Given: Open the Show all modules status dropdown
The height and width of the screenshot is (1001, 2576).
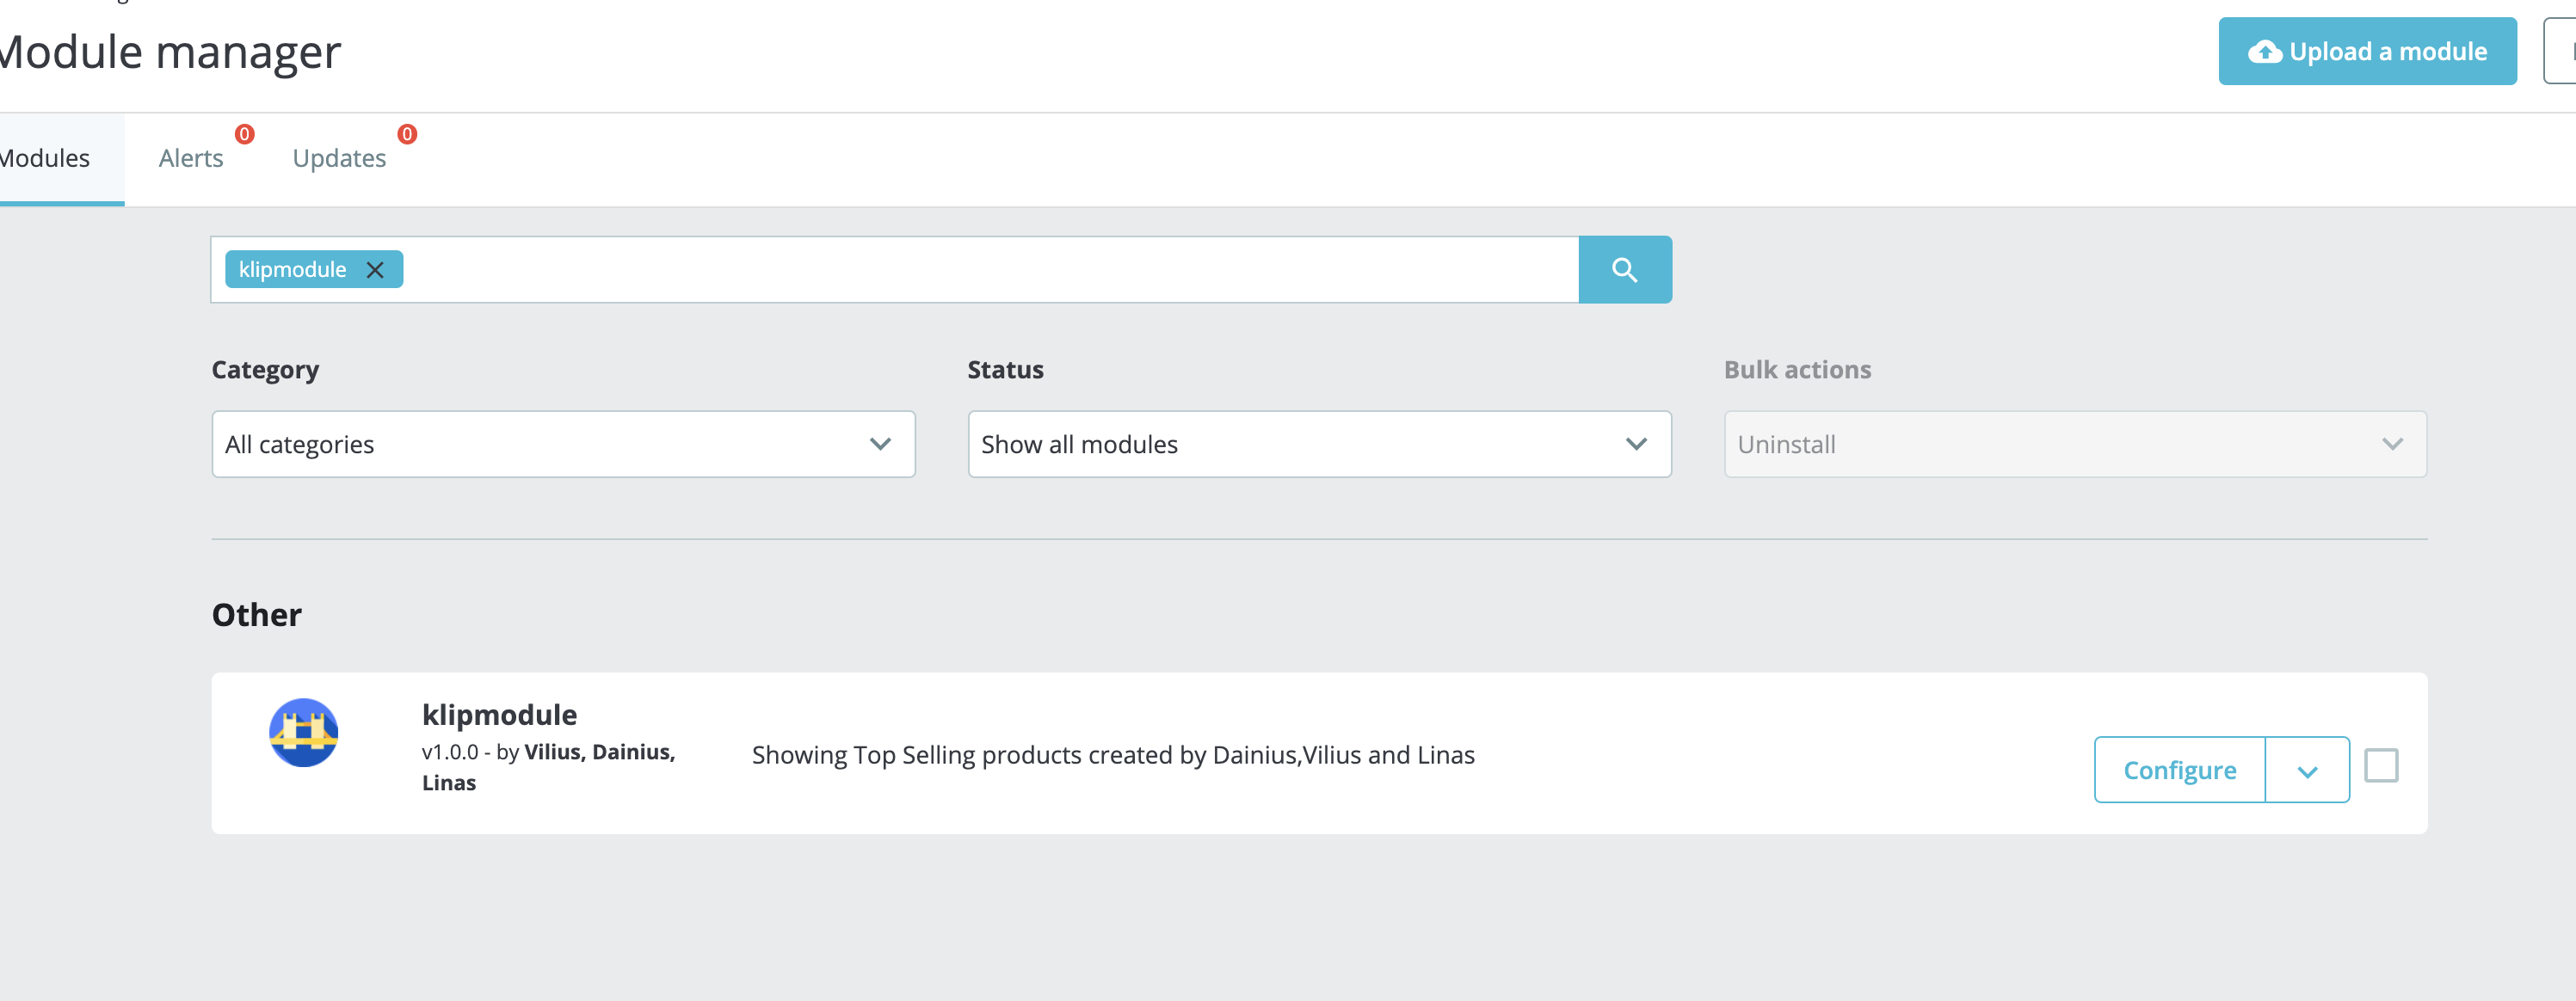Looking at the screenshot, I should pyautogui.click(x=1318, y=444).
